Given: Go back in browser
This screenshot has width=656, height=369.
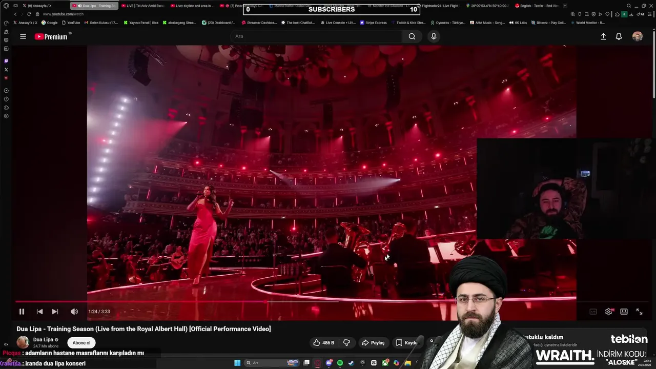Looking at the screenshot, I should (x=15, y=14).
